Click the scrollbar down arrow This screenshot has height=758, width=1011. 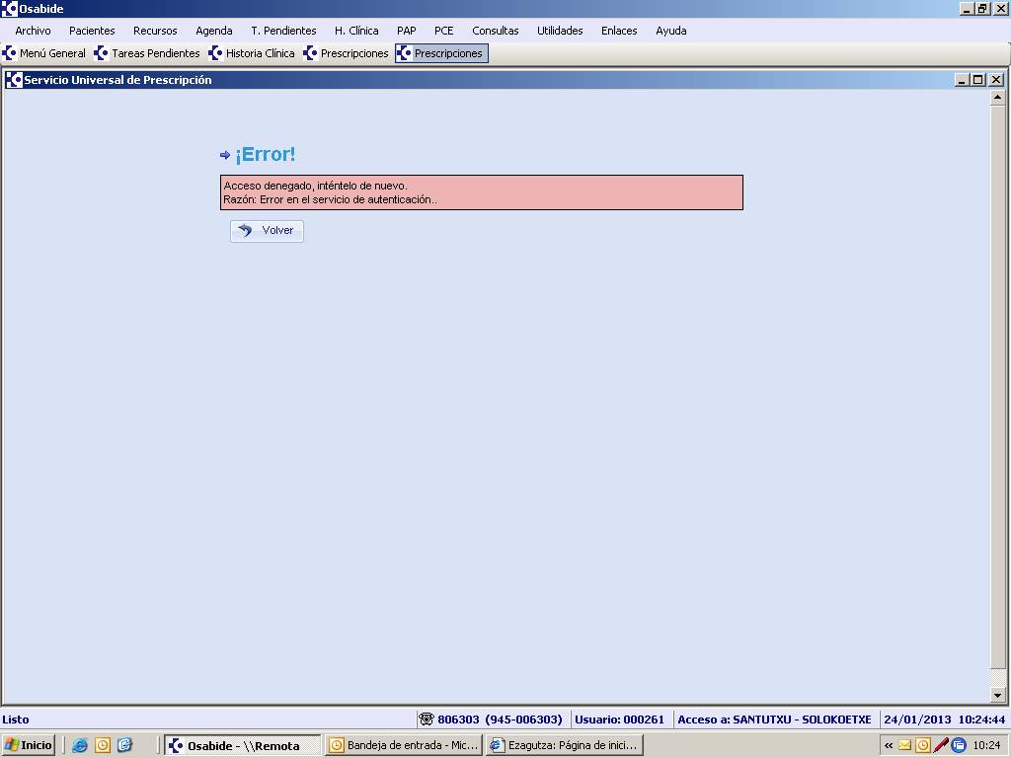(x=997, y=695)
